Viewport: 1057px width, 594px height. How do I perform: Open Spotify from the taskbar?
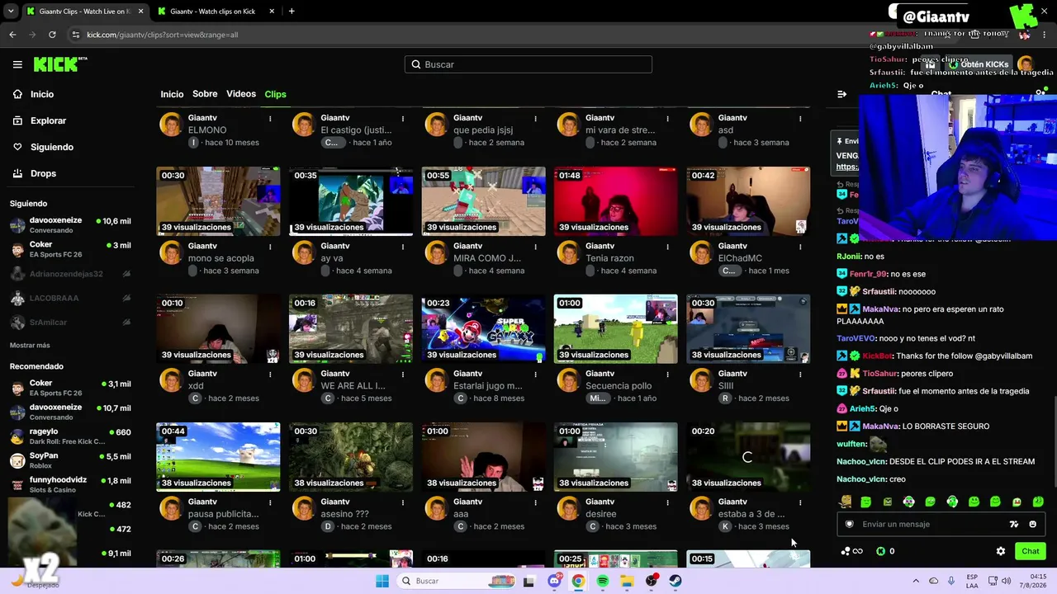(x=603, y=581)
